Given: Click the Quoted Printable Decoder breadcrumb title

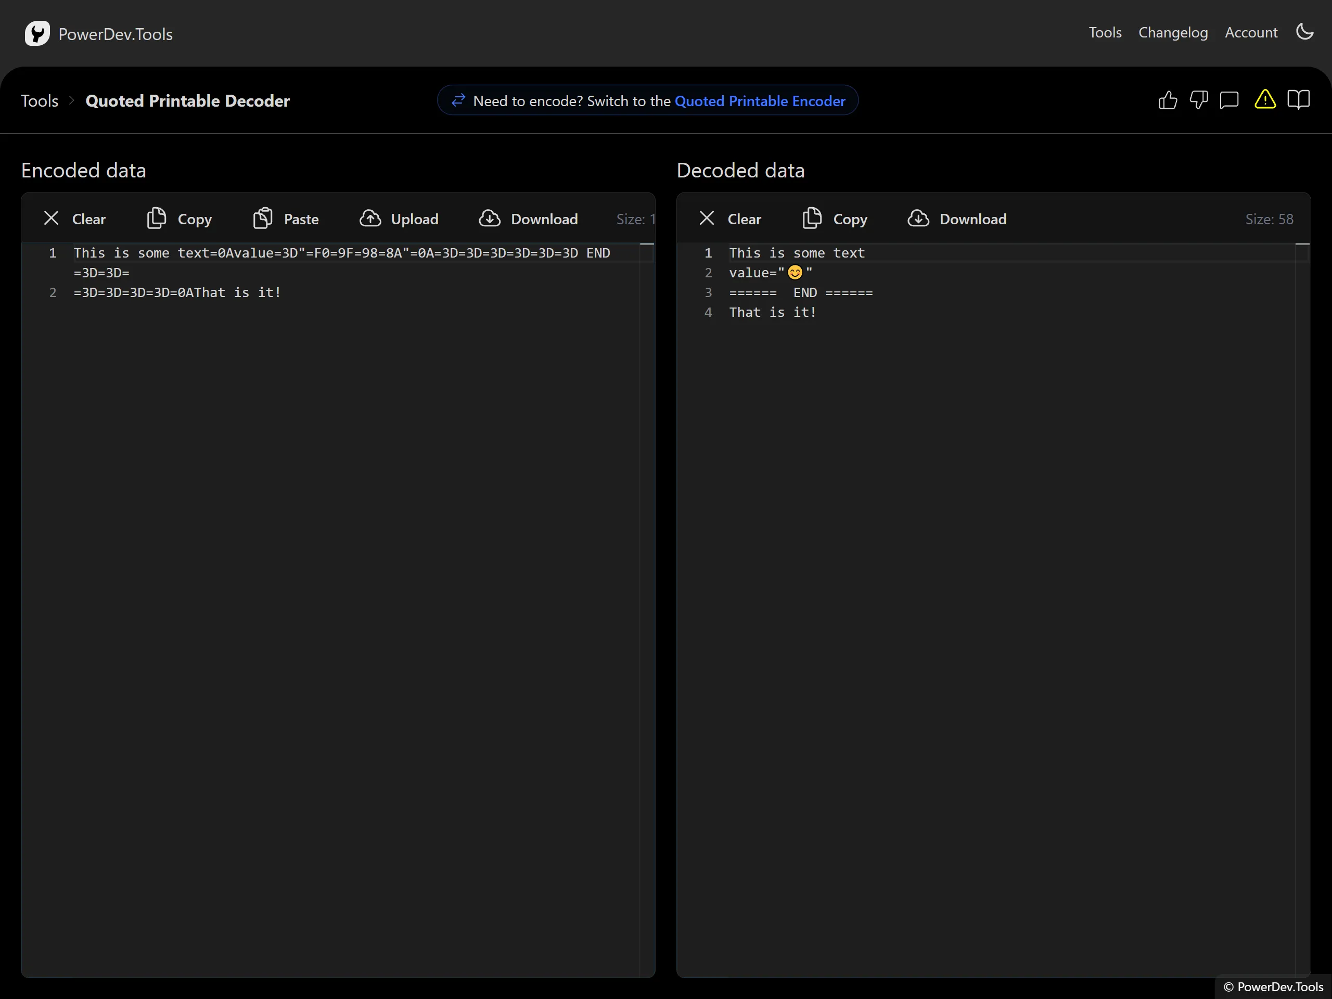Looking at the screenshot, I should 187,100.
